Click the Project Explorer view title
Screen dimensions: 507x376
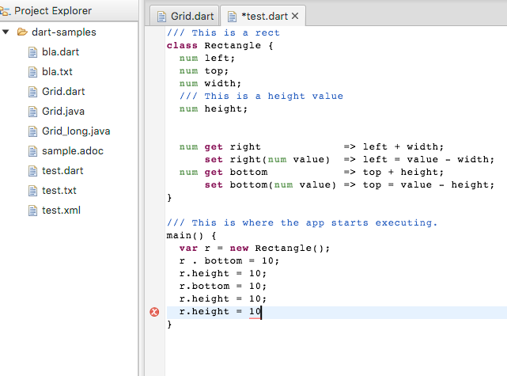pyautogui.click(x=52, y=11)
